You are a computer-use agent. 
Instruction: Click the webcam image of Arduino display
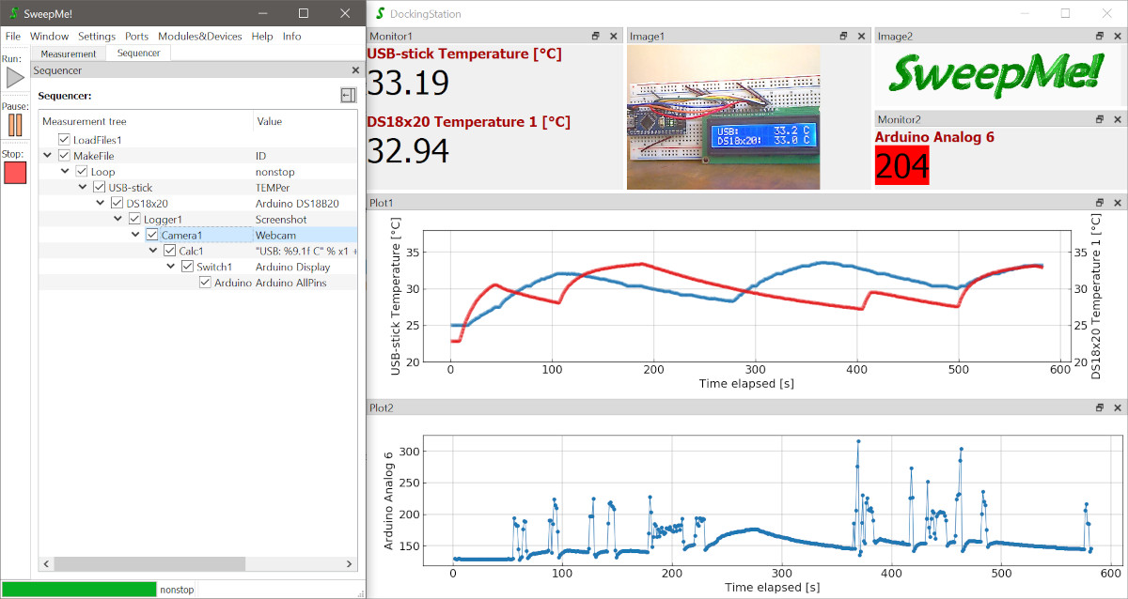723,117
